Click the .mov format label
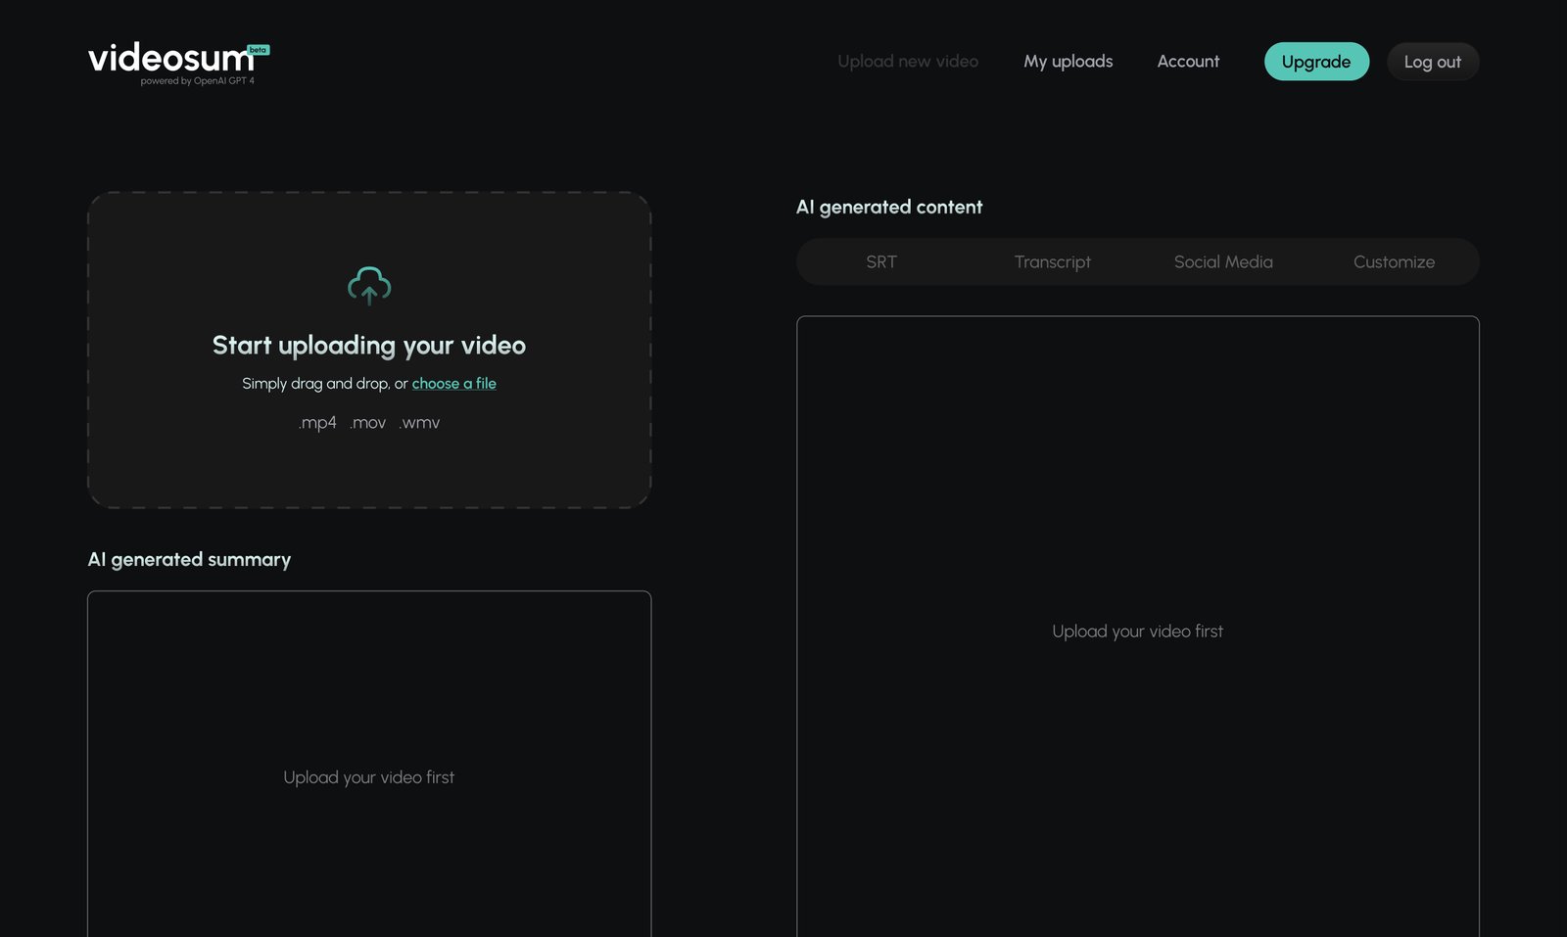The height and width of the screenshot is (937, 1567). (367, 422)
